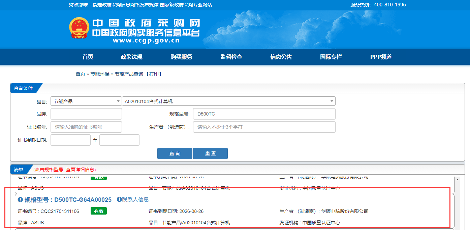Open 首页 in the navigation bar
The image size is (470, 230).
coord(88,57)
